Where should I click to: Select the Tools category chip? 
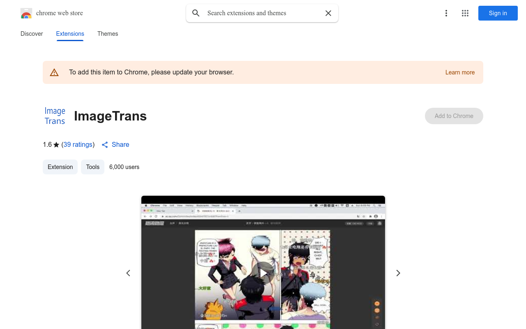[93, 167]
